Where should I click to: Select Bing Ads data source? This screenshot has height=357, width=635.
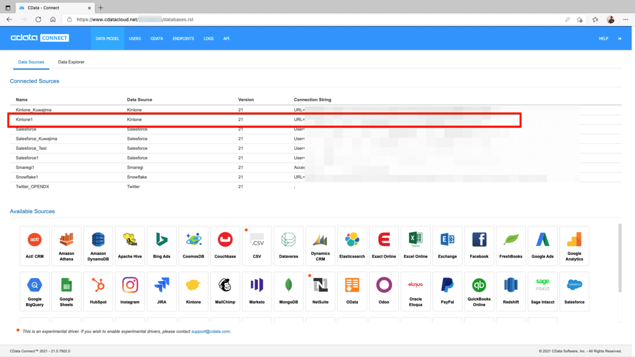click(x=161, y=246)
